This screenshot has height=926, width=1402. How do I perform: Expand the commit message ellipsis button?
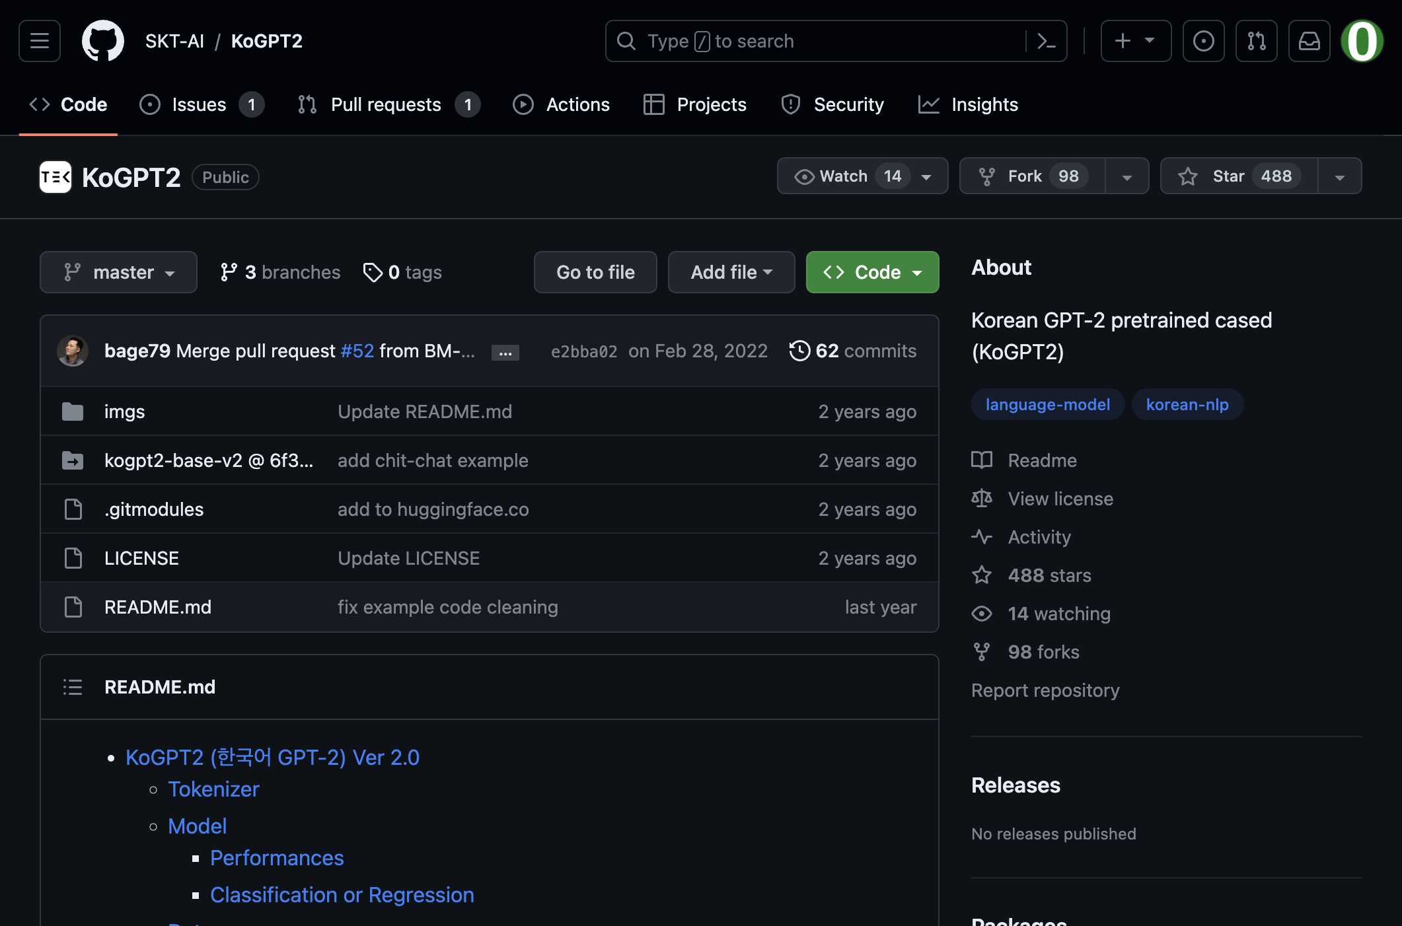(505, 353)
